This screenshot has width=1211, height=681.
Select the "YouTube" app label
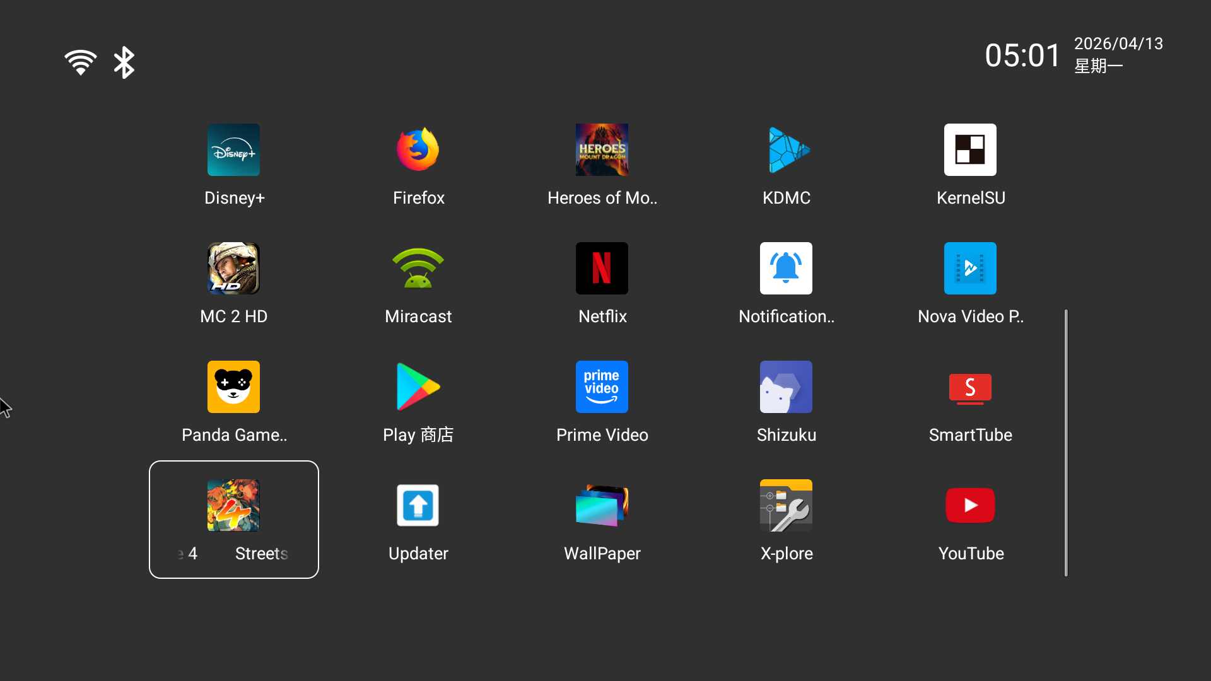(x=971, y=554)
